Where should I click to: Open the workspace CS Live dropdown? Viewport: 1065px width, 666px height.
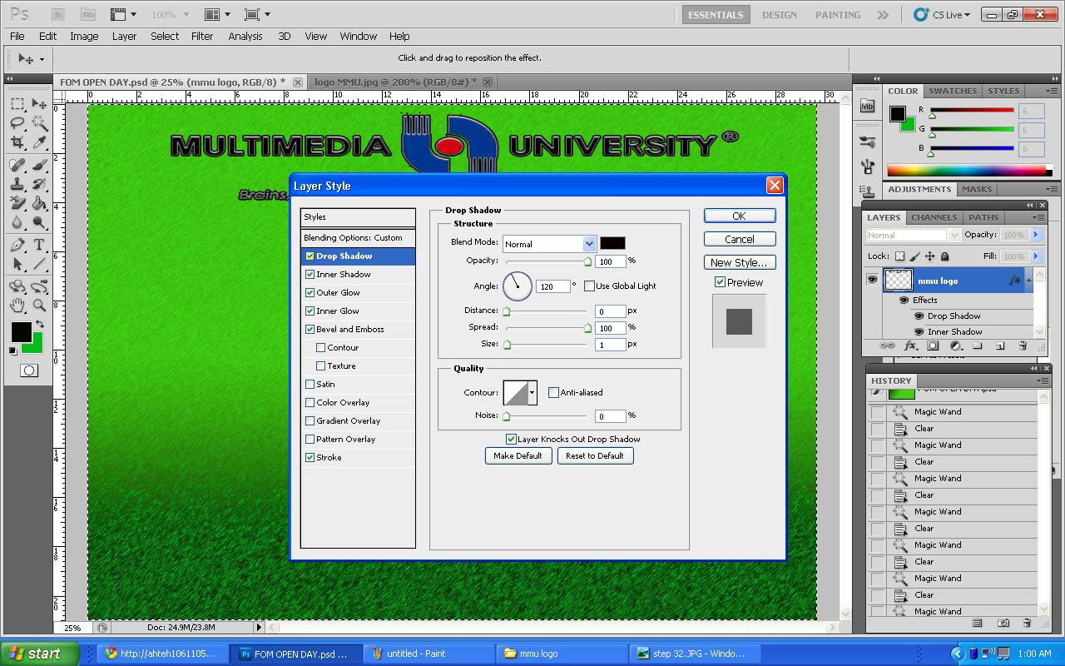tap(943, 15)
